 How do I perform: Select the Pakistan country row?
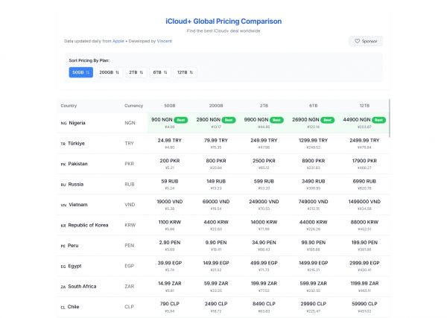(223, 164)
